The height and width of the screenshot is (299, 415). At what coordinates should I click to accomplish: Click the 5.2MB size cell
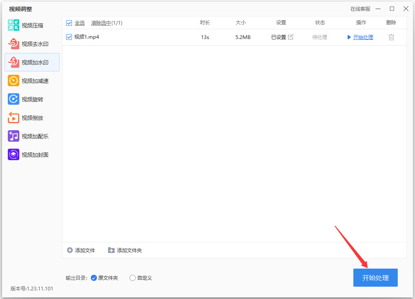pos(243,37)
